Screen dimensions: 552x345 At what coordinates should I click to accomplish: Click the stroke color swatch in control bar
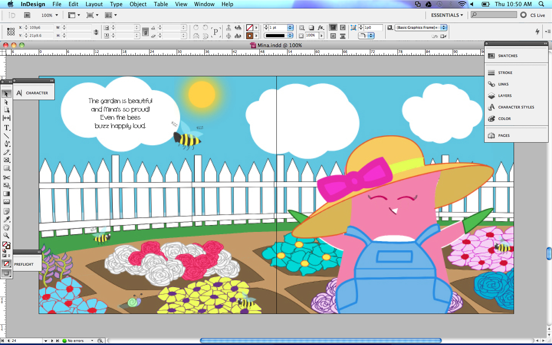pos(250,36)
